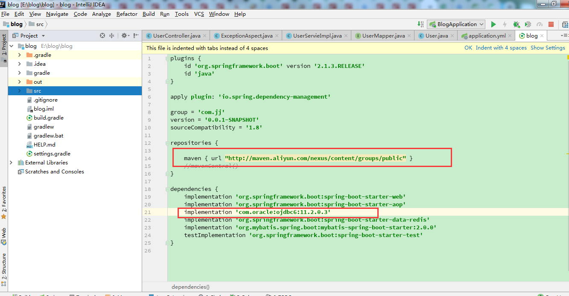Close the UserServieImpl.java tab
569x296 pixels.
coord(346,36)
